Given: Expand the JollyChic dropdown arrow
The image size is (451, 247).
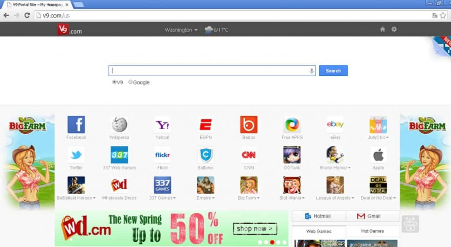Looking at the screenshot, I should pos(388,138).
